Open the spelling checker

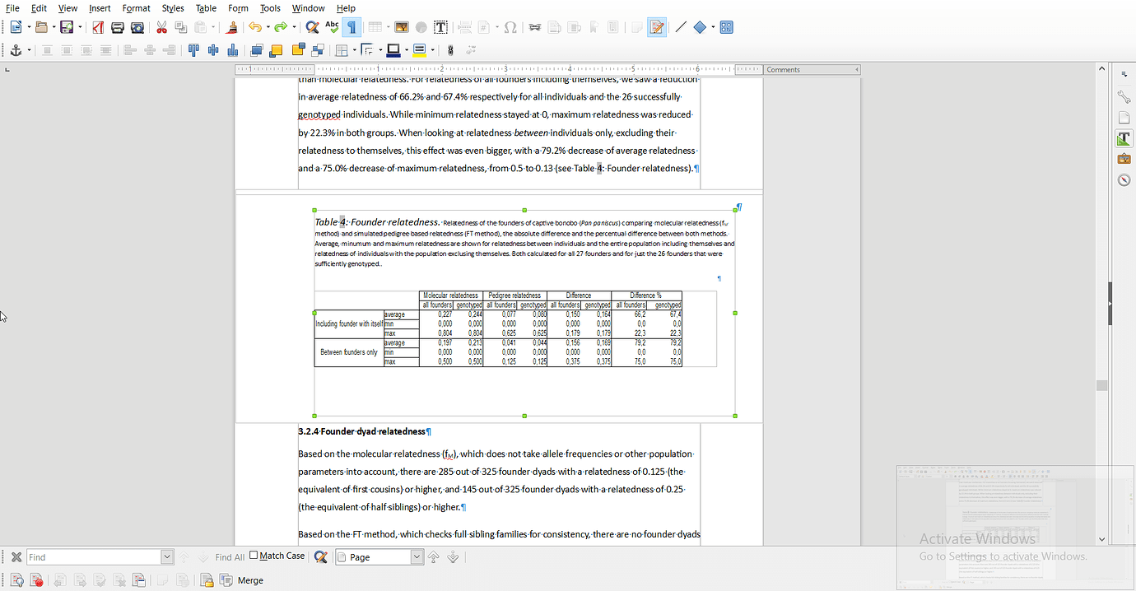point(331,27)
